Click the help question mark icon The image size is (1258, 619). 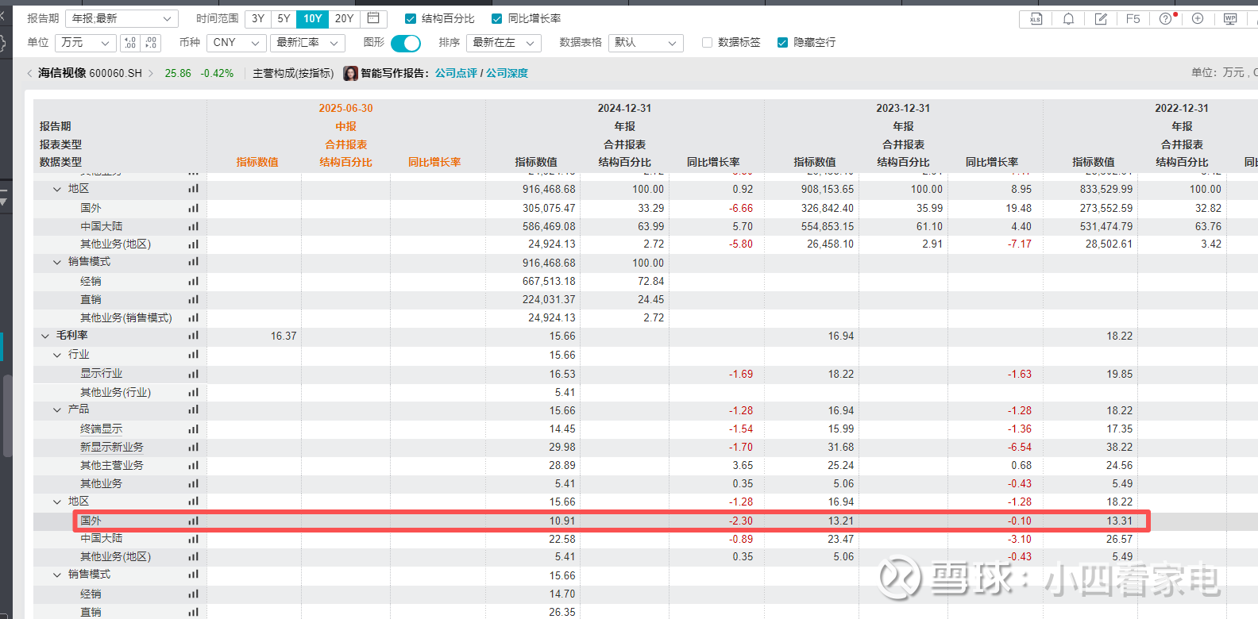pos(1165,18)
